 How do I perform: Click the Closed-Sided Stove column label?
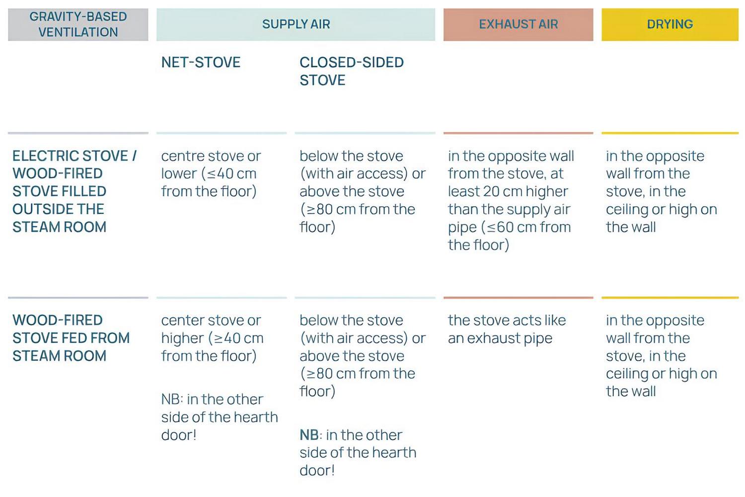[352, 71]
